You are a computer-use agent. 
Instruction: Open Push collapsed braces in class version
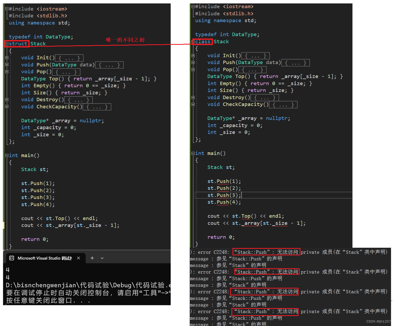click(x=296, y=63)
